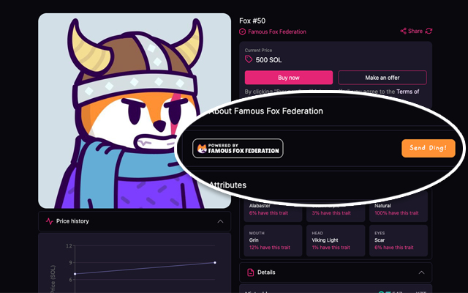Click the verified badge by Famous Fox Federation
This screenshot has height=293, width=468.
pos(243,31)
